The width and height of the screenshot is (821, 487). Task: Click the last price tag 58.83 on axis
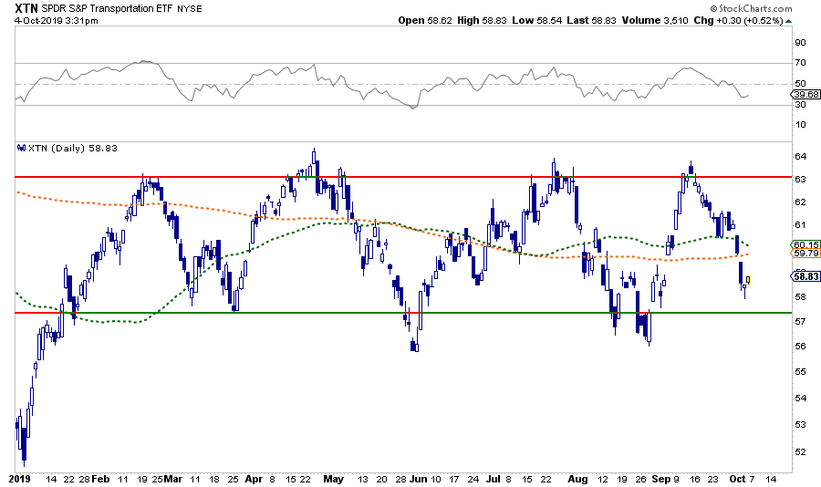point(805,276)
